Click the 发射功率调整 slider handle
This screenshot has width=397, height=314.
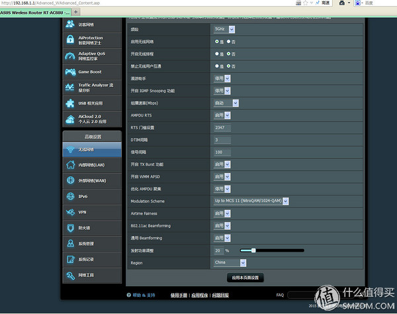[x=253, y=250]
